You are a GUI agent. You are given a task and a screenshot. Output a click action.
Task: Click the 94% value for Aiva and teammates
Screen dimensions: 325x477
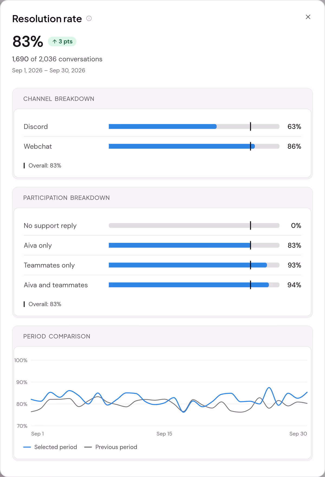[x=294, y=285]
